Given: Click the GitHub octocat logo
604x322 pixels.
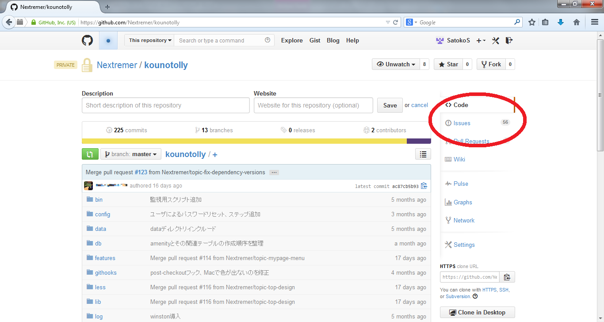Looking at the screenshot, I should [88, 40].
